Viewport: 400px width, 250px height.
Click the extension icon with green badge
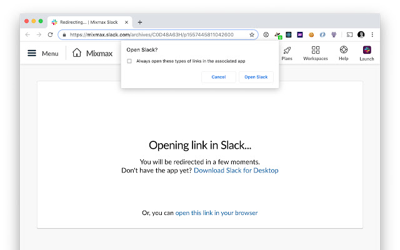tap(277, 35)
